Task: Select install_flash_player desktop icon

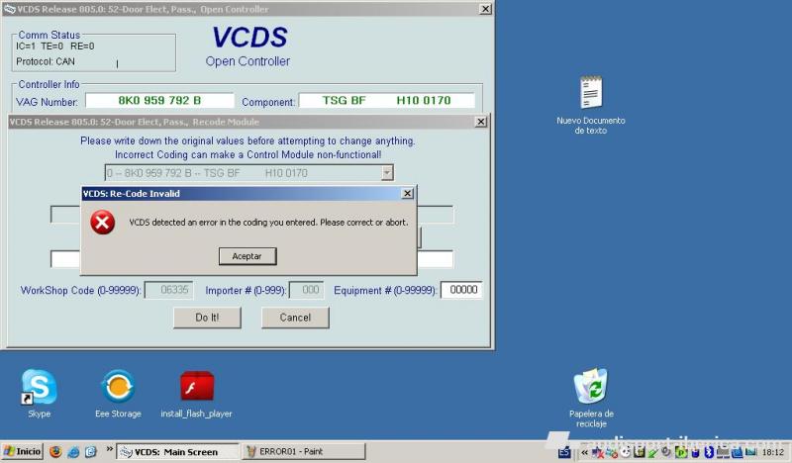Action: coord(196,388)
